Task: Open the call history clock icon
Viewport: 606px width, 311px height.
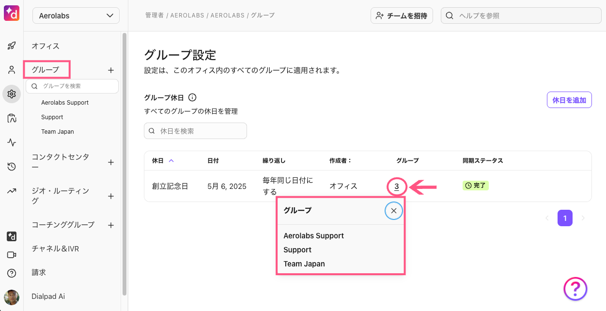Action: (12, 167)
